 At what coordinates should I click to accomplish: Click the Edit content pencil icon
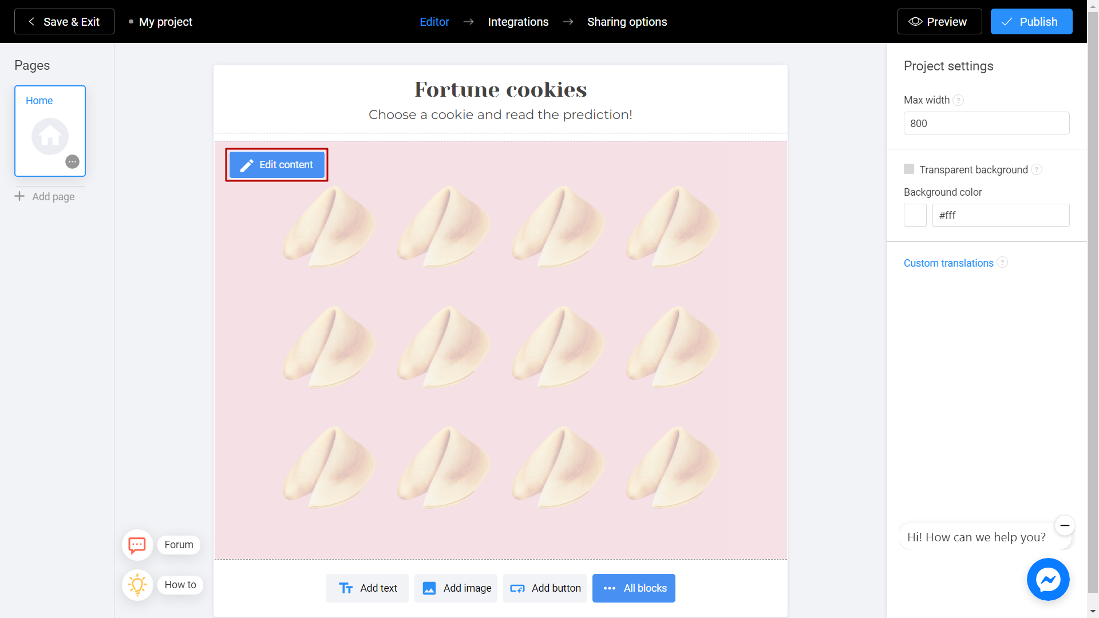pyautogui.click(x=246, y=165)
